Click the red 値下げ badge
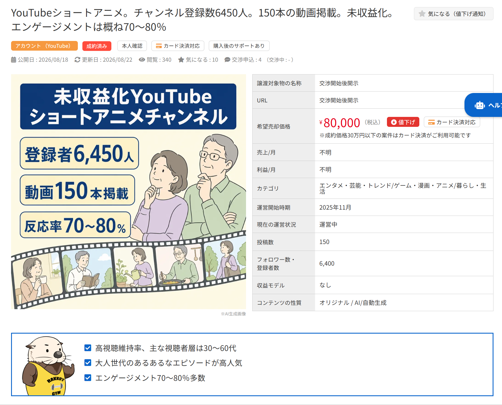Image resolution: width=502 pixels, height=405 pixels. (x=403, y=122)
